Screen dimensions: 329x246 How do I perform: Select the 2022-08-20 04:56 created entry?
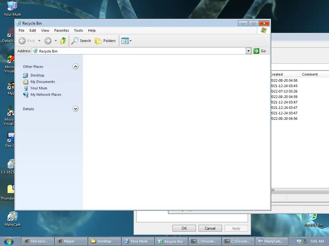click(284, 119)
